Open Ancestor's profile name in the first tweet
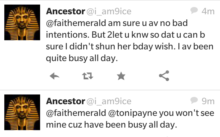Image resolution: width=220 pixels, height=137 pixels. pos(66,11)
